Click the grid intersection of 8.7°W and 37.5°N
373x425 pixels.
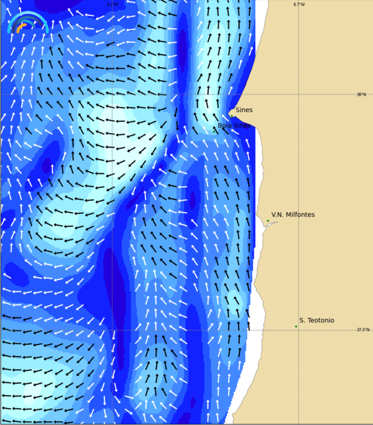299,330
